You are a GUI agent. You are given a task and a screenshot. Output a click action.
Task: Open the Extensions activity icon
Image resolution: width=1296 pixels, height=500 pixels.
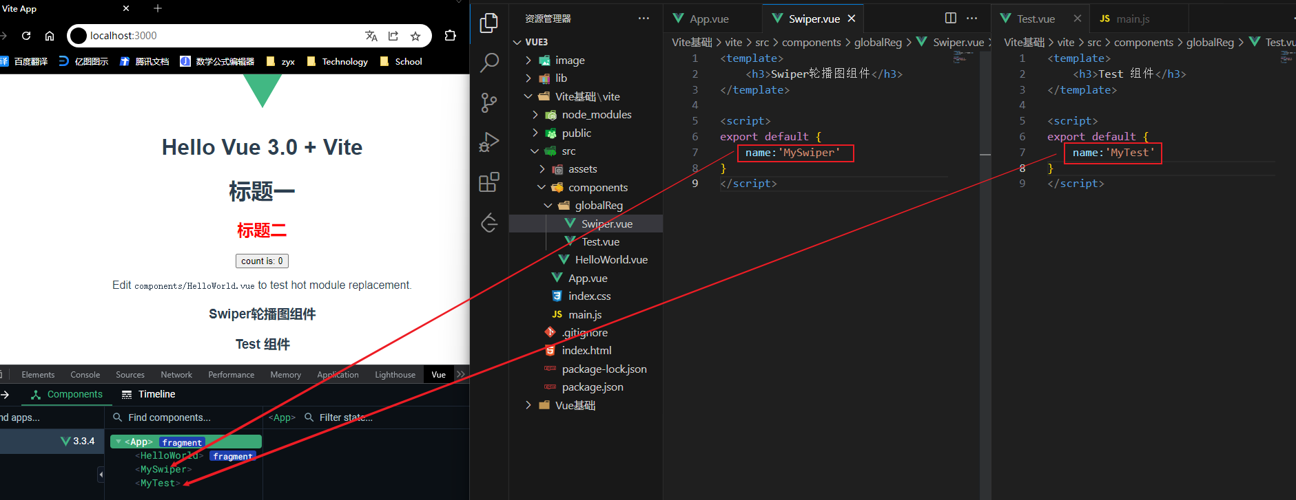pyautogui.click(x=489, y=182)
